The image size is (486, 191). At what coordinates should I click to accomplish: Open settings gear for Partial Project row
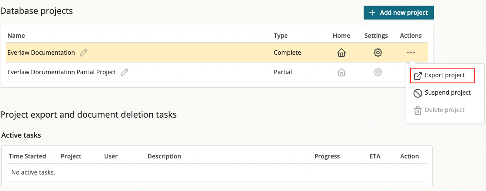(378, 72)
